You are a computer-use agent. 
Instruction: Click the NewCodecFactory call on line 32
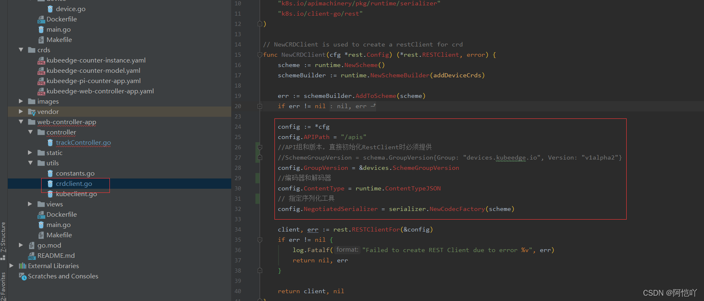tap(457, 209)
